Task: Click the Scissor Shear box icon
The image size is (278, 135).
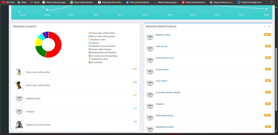Action: pos(150,72)
